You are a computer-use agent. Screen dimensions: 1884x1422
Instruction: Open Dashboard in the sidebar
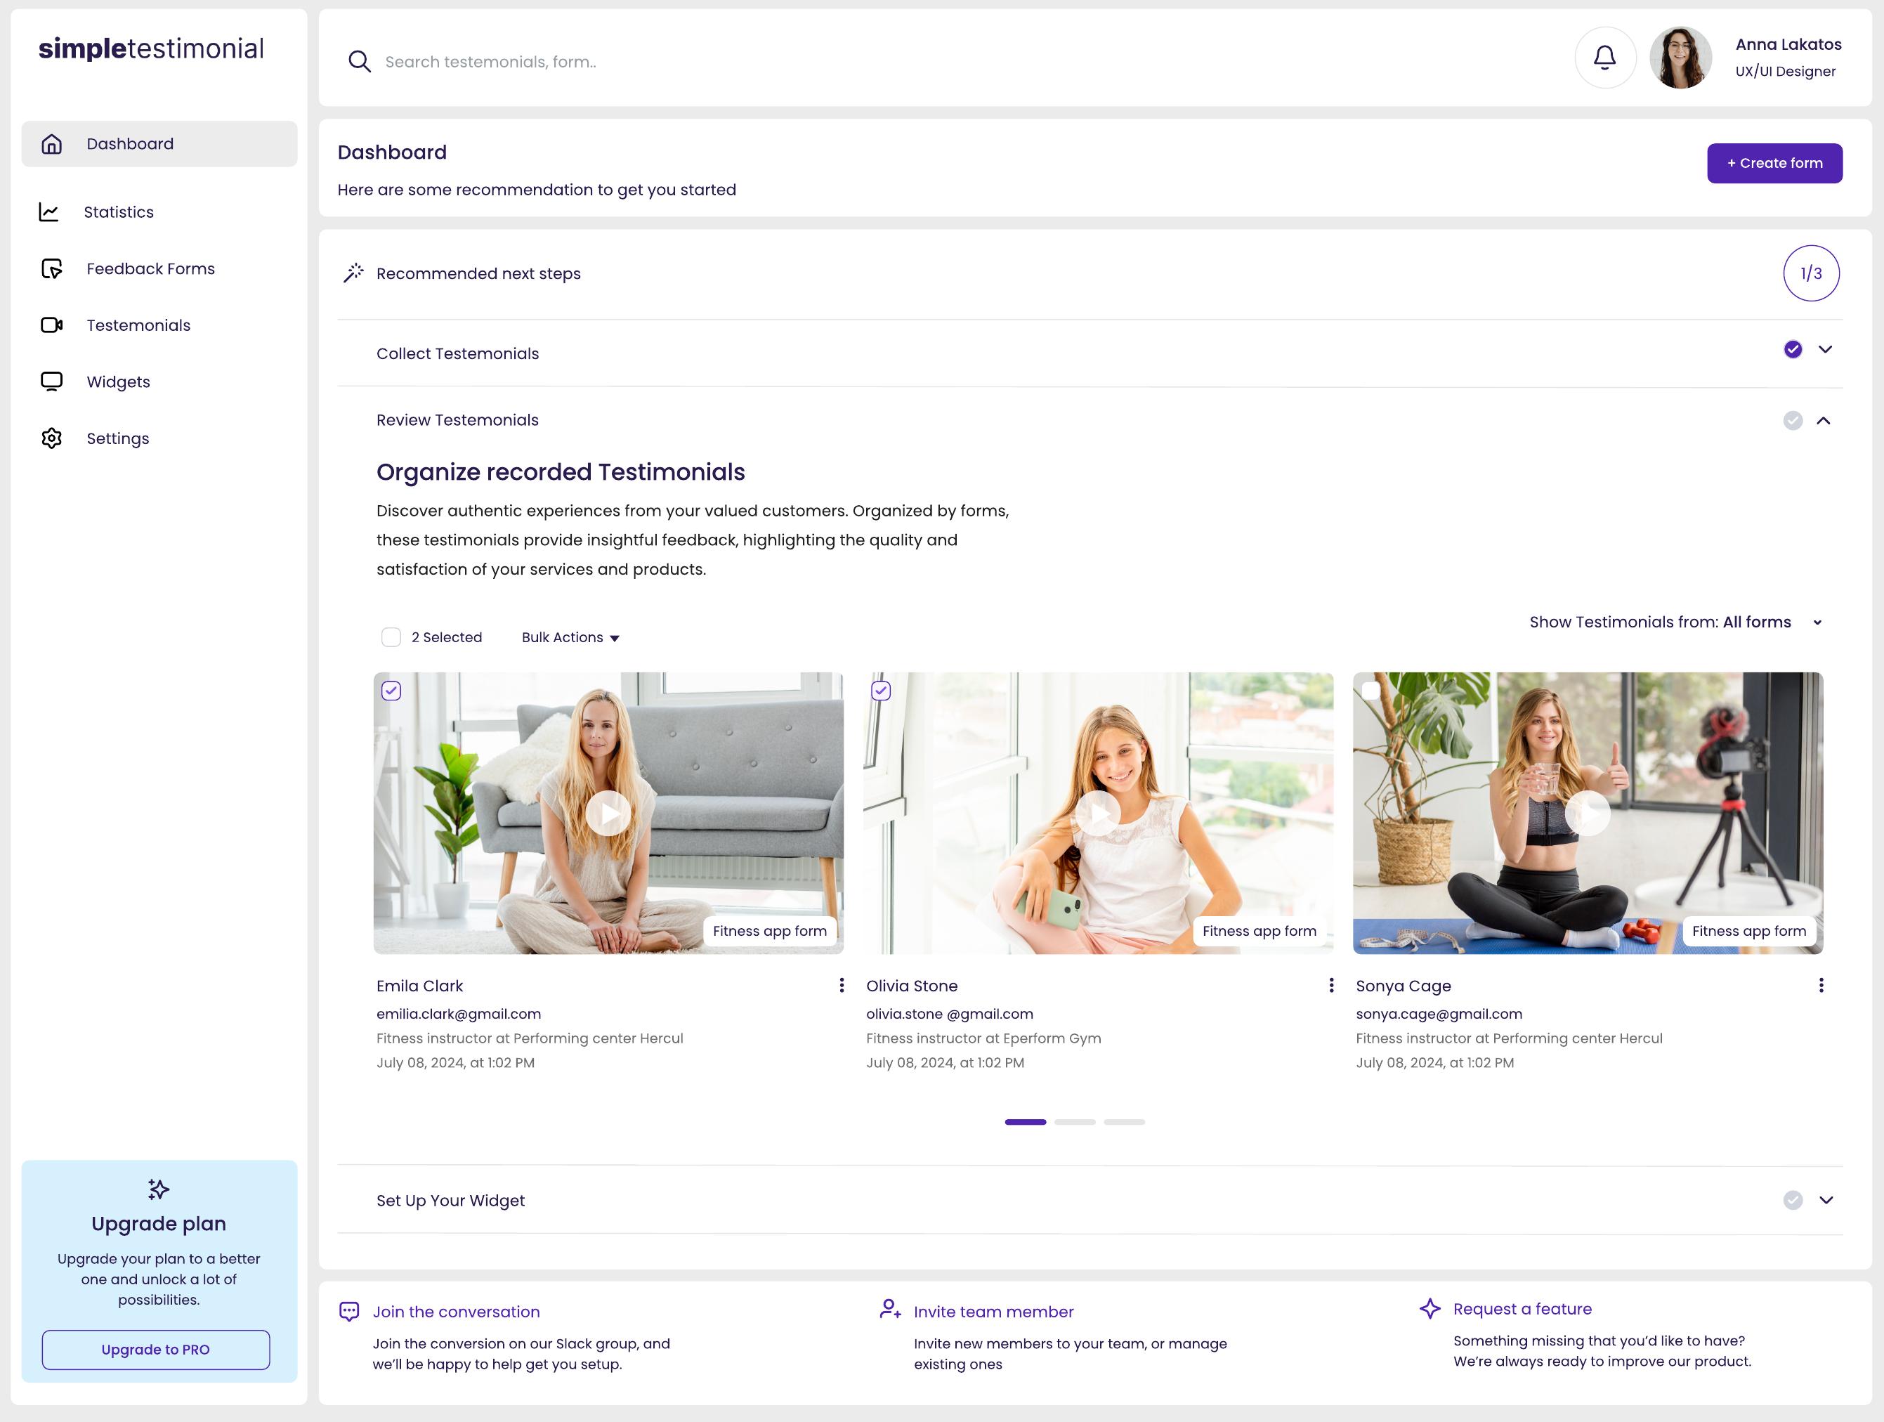tap(159, 144)
